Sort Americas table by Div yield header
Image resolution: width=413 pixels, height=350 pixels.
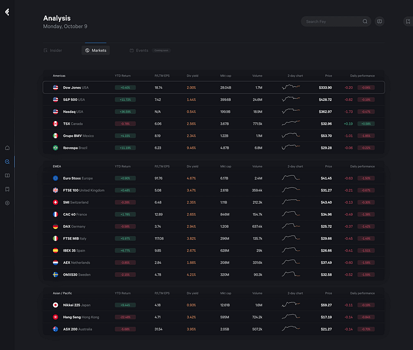pyautogui.click(x=192, y=76)
